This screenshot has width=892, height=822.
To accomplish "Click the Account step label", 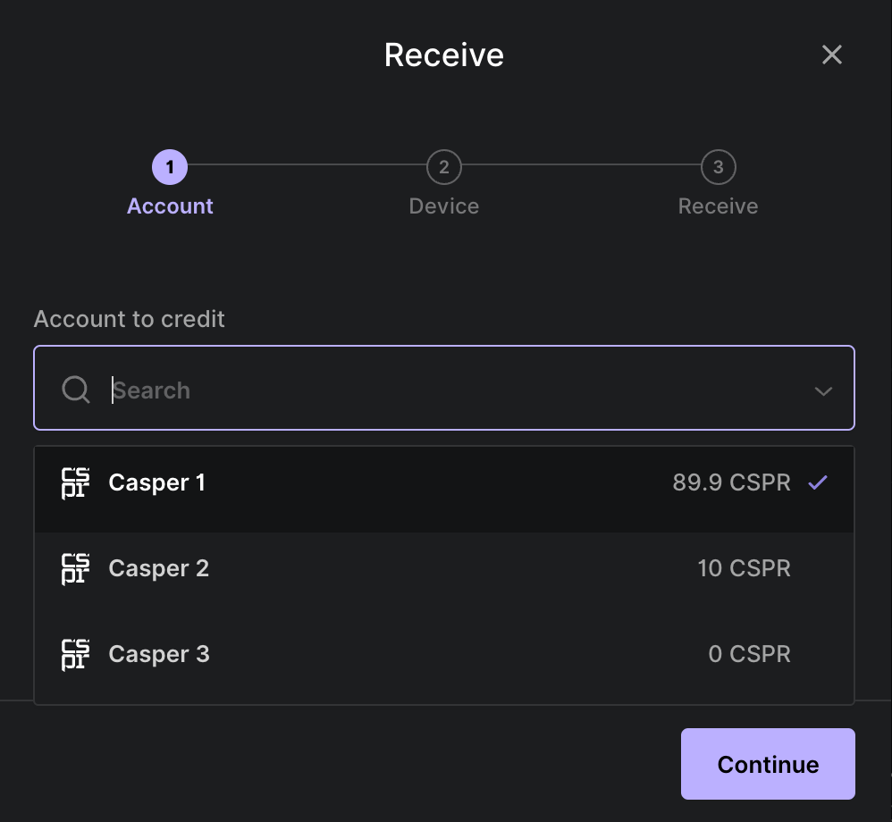I will tap(170, 205).
